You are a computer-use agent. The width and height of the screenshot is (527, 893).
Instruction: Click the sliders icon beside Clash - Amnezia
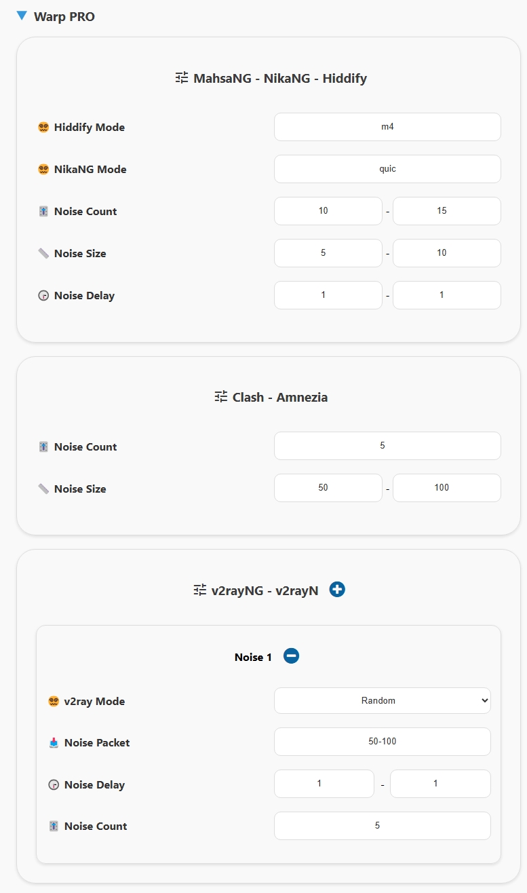click(221, 396)
